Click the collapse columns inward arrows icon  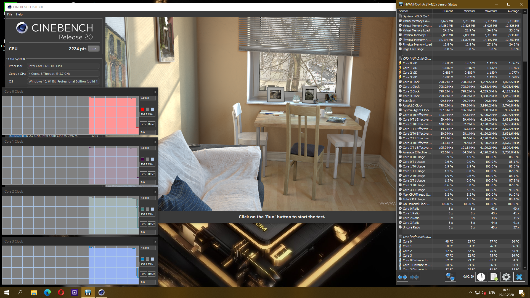point(414,277)
